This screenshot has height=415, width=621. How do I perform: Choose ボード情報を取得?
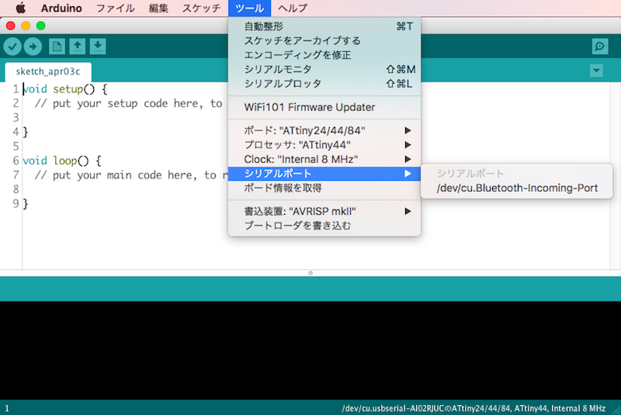point(324,188)
